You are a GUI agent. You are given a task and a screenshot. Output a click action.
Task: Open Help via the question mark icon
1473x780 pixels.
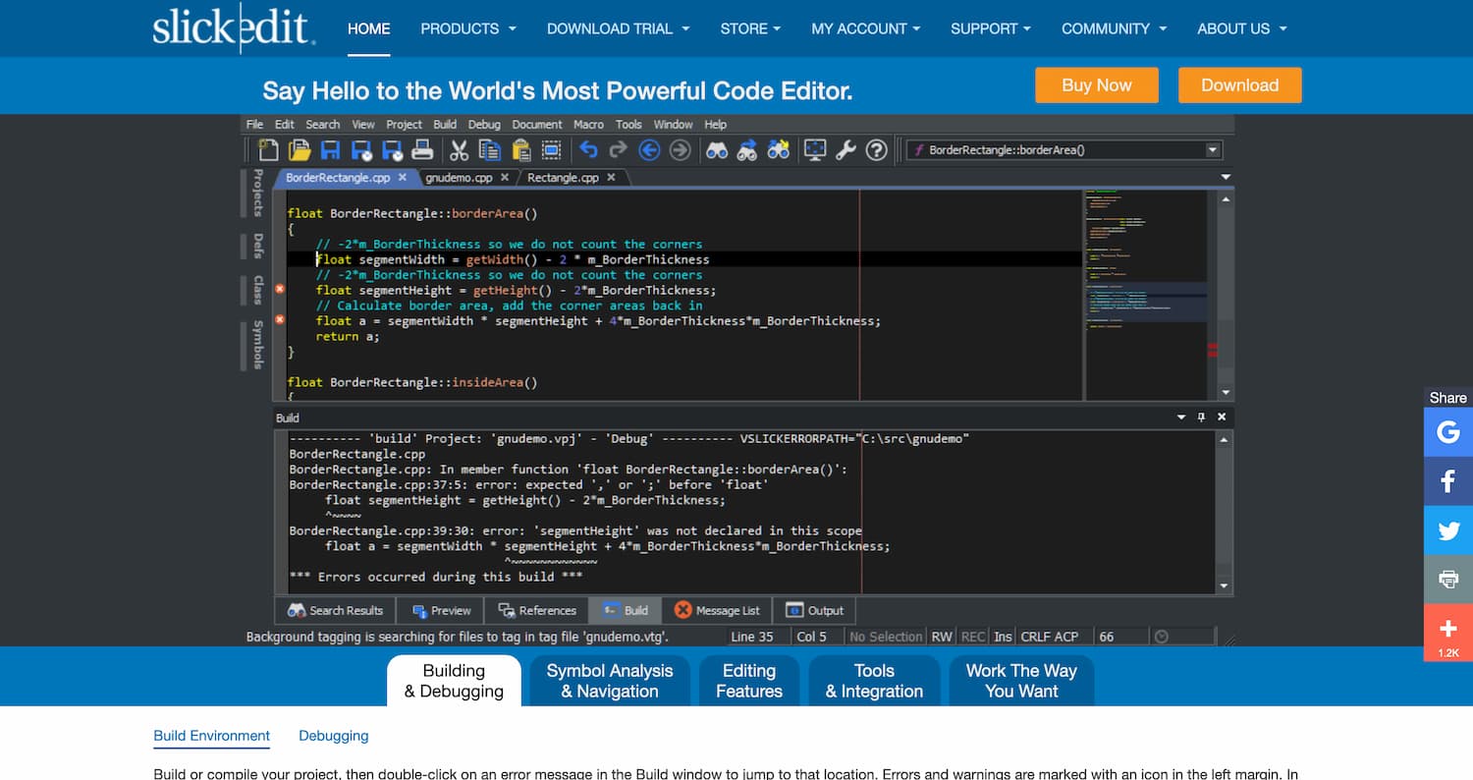coord(875,149)
